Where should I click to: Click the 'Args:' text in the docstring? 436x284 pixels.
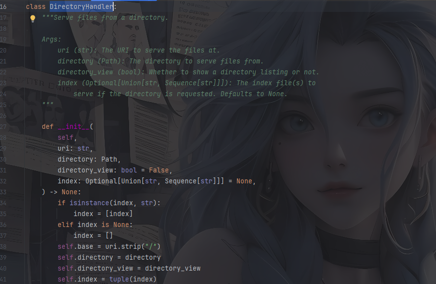point(52,40)
